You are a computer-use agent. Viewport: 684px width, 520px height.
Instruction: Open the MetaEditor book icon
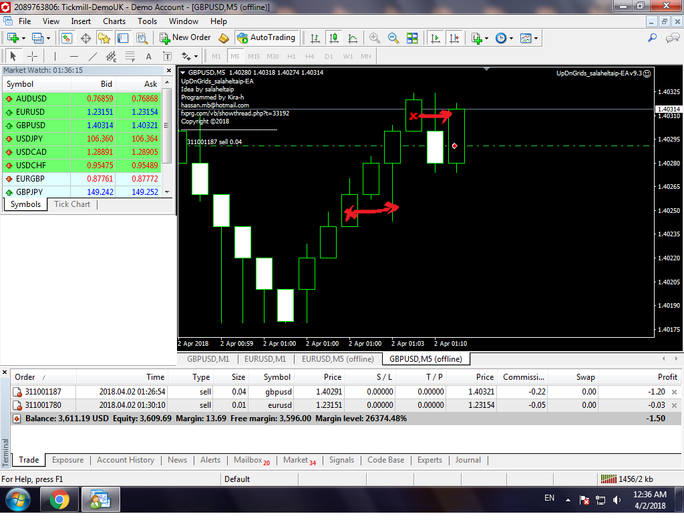(224, 38)
